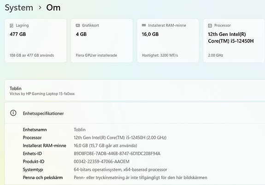Select the text Flera GPU:er installerade
This screenshot has width=265, height=185.
click(x=96, y=55)
